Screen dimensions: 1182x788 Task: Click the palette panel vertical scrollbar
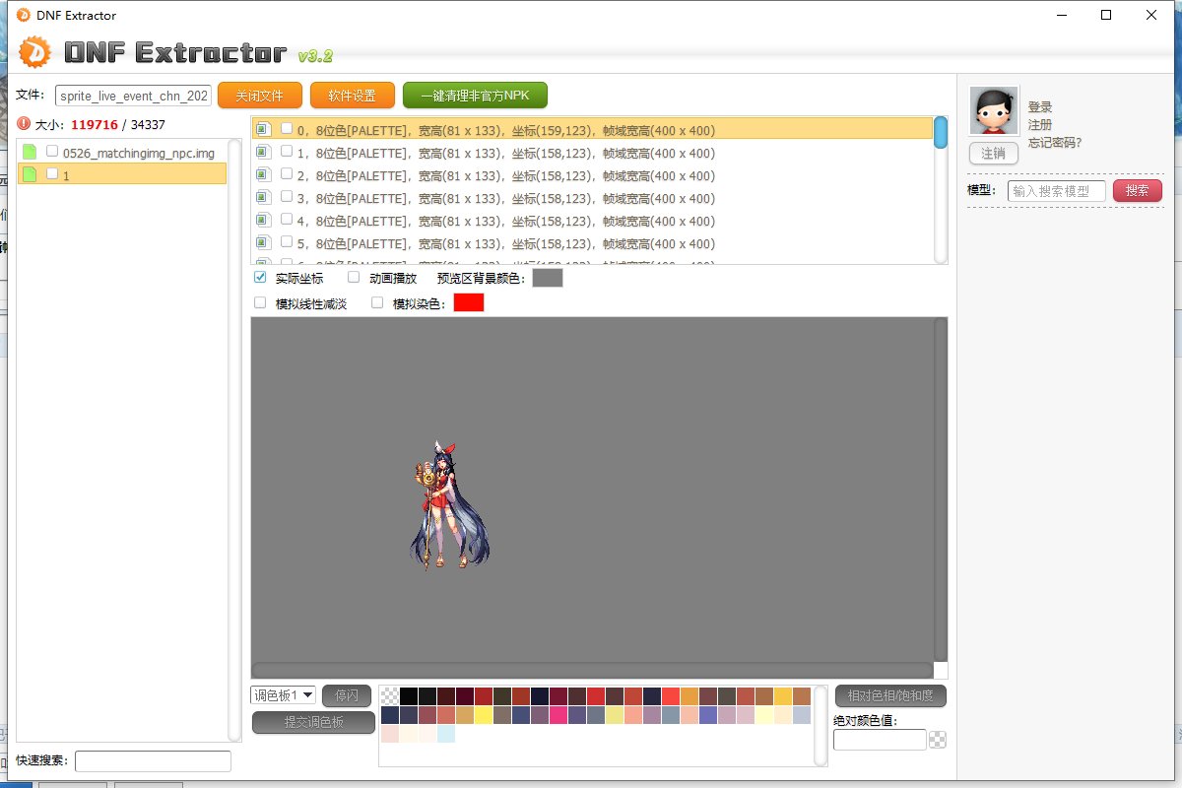821,725
